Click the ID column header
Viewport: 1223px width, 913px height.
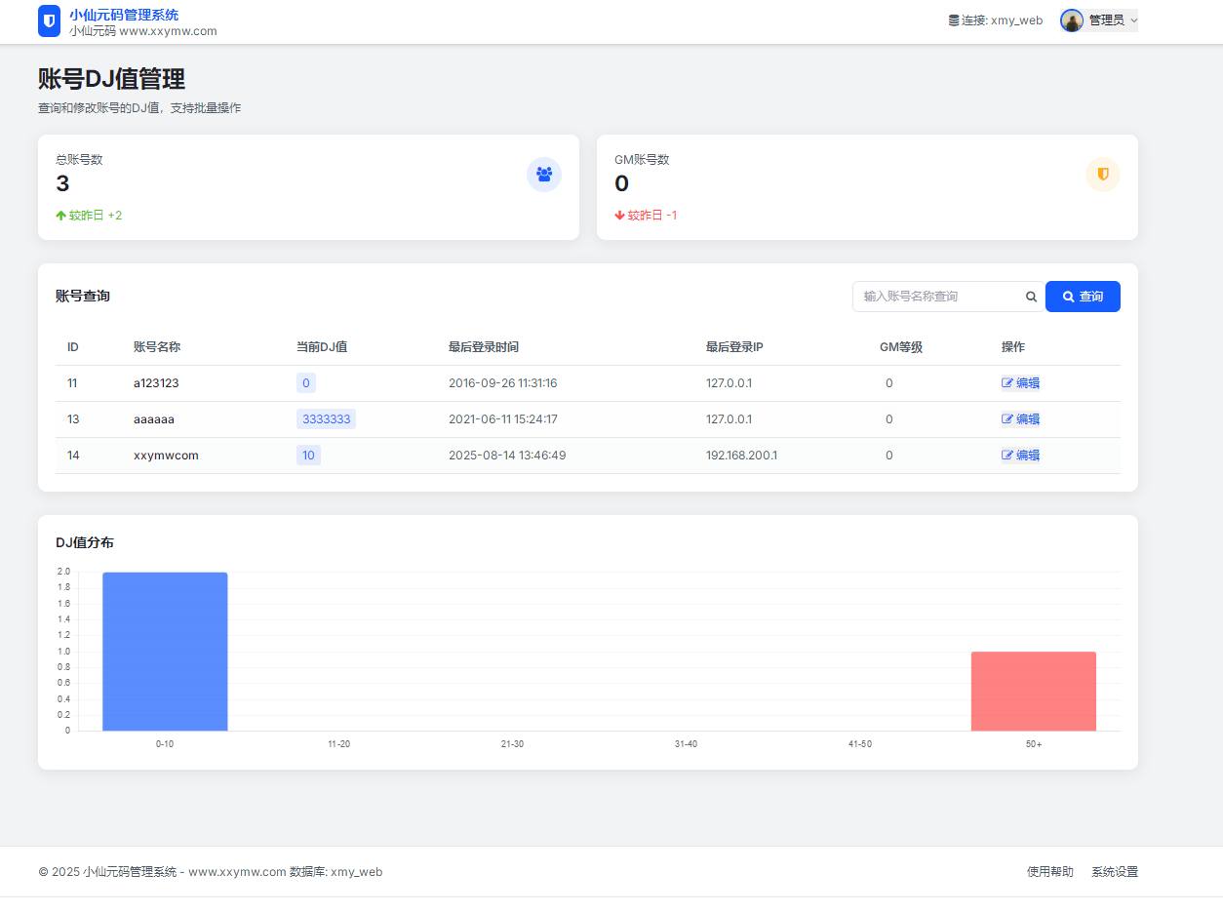pos(72,347)
